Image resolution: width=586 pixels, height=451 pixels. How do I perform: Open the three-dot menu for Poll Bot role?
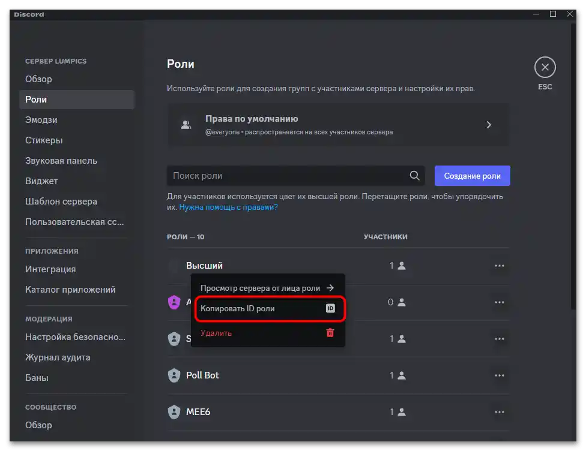click(x=500, y=375)
